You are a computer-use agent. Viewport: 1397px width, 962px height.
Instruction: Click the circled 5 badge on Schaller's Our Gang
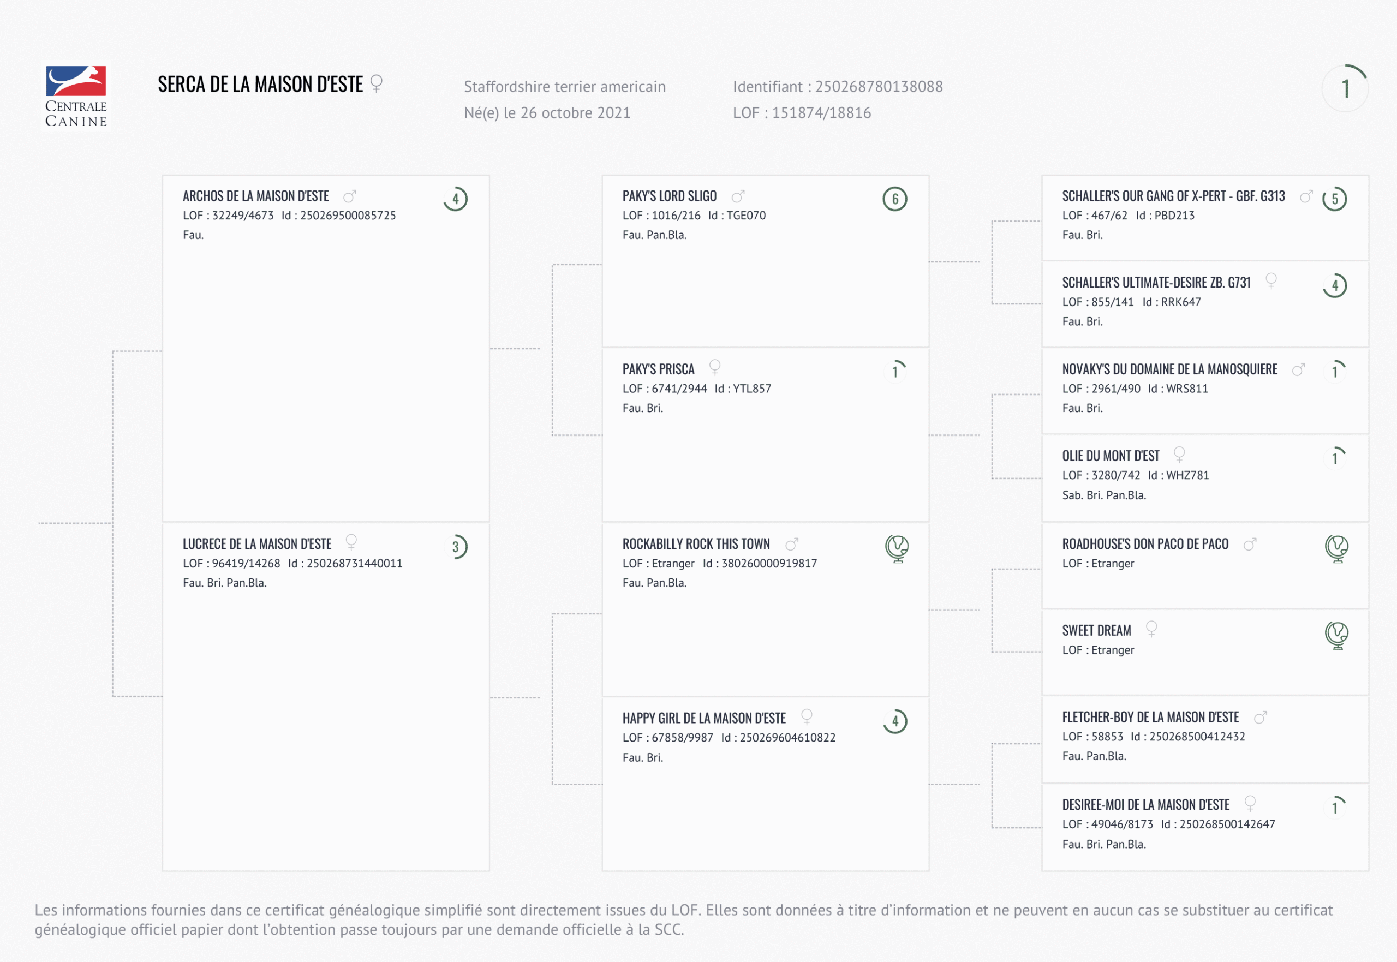[1334, 199]
